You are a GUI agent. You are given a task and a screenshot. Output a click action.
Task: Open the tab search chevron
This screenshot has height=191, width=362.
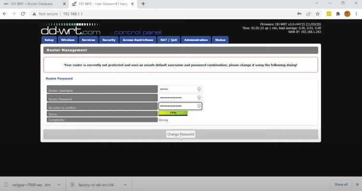317,3
